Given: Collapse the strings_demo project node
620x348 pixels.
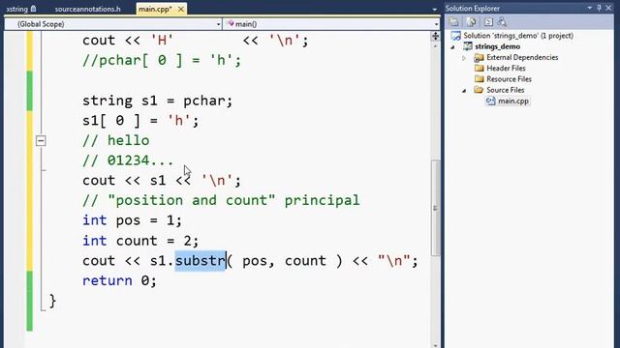Looking at the screenshot, I should pyautogui.click(x=453, y=47).
